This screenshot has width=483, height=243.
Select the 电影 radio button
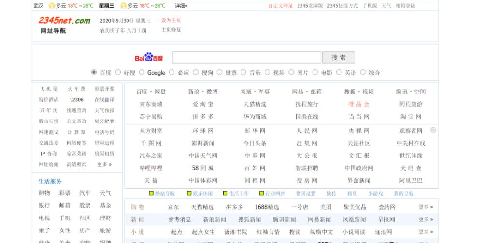(315, 72)
